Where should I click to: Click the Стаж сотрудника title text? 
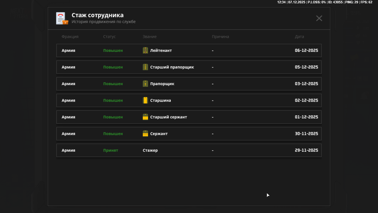click(97, 15)
